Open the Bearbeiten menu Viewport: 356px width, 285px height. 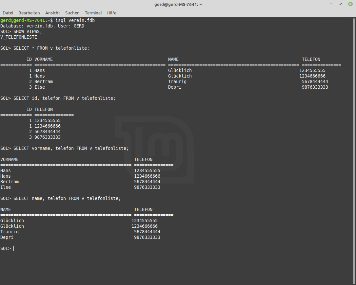tap(29, 13)
